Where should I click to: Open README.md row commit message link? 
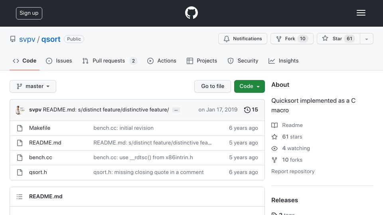[152, 143]
